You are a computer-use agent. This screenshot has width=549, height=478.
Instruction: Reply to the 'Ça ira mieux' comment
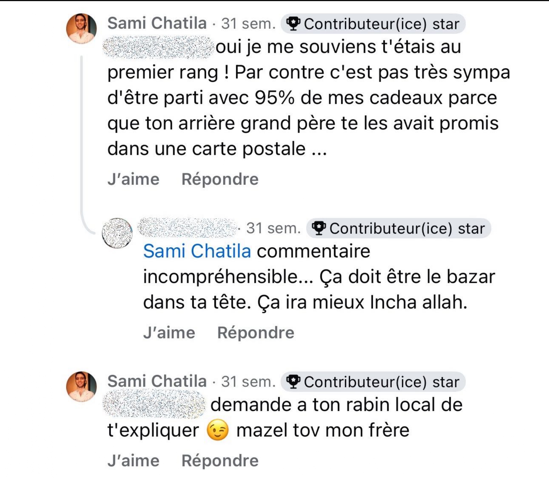[x=256, y=333]
